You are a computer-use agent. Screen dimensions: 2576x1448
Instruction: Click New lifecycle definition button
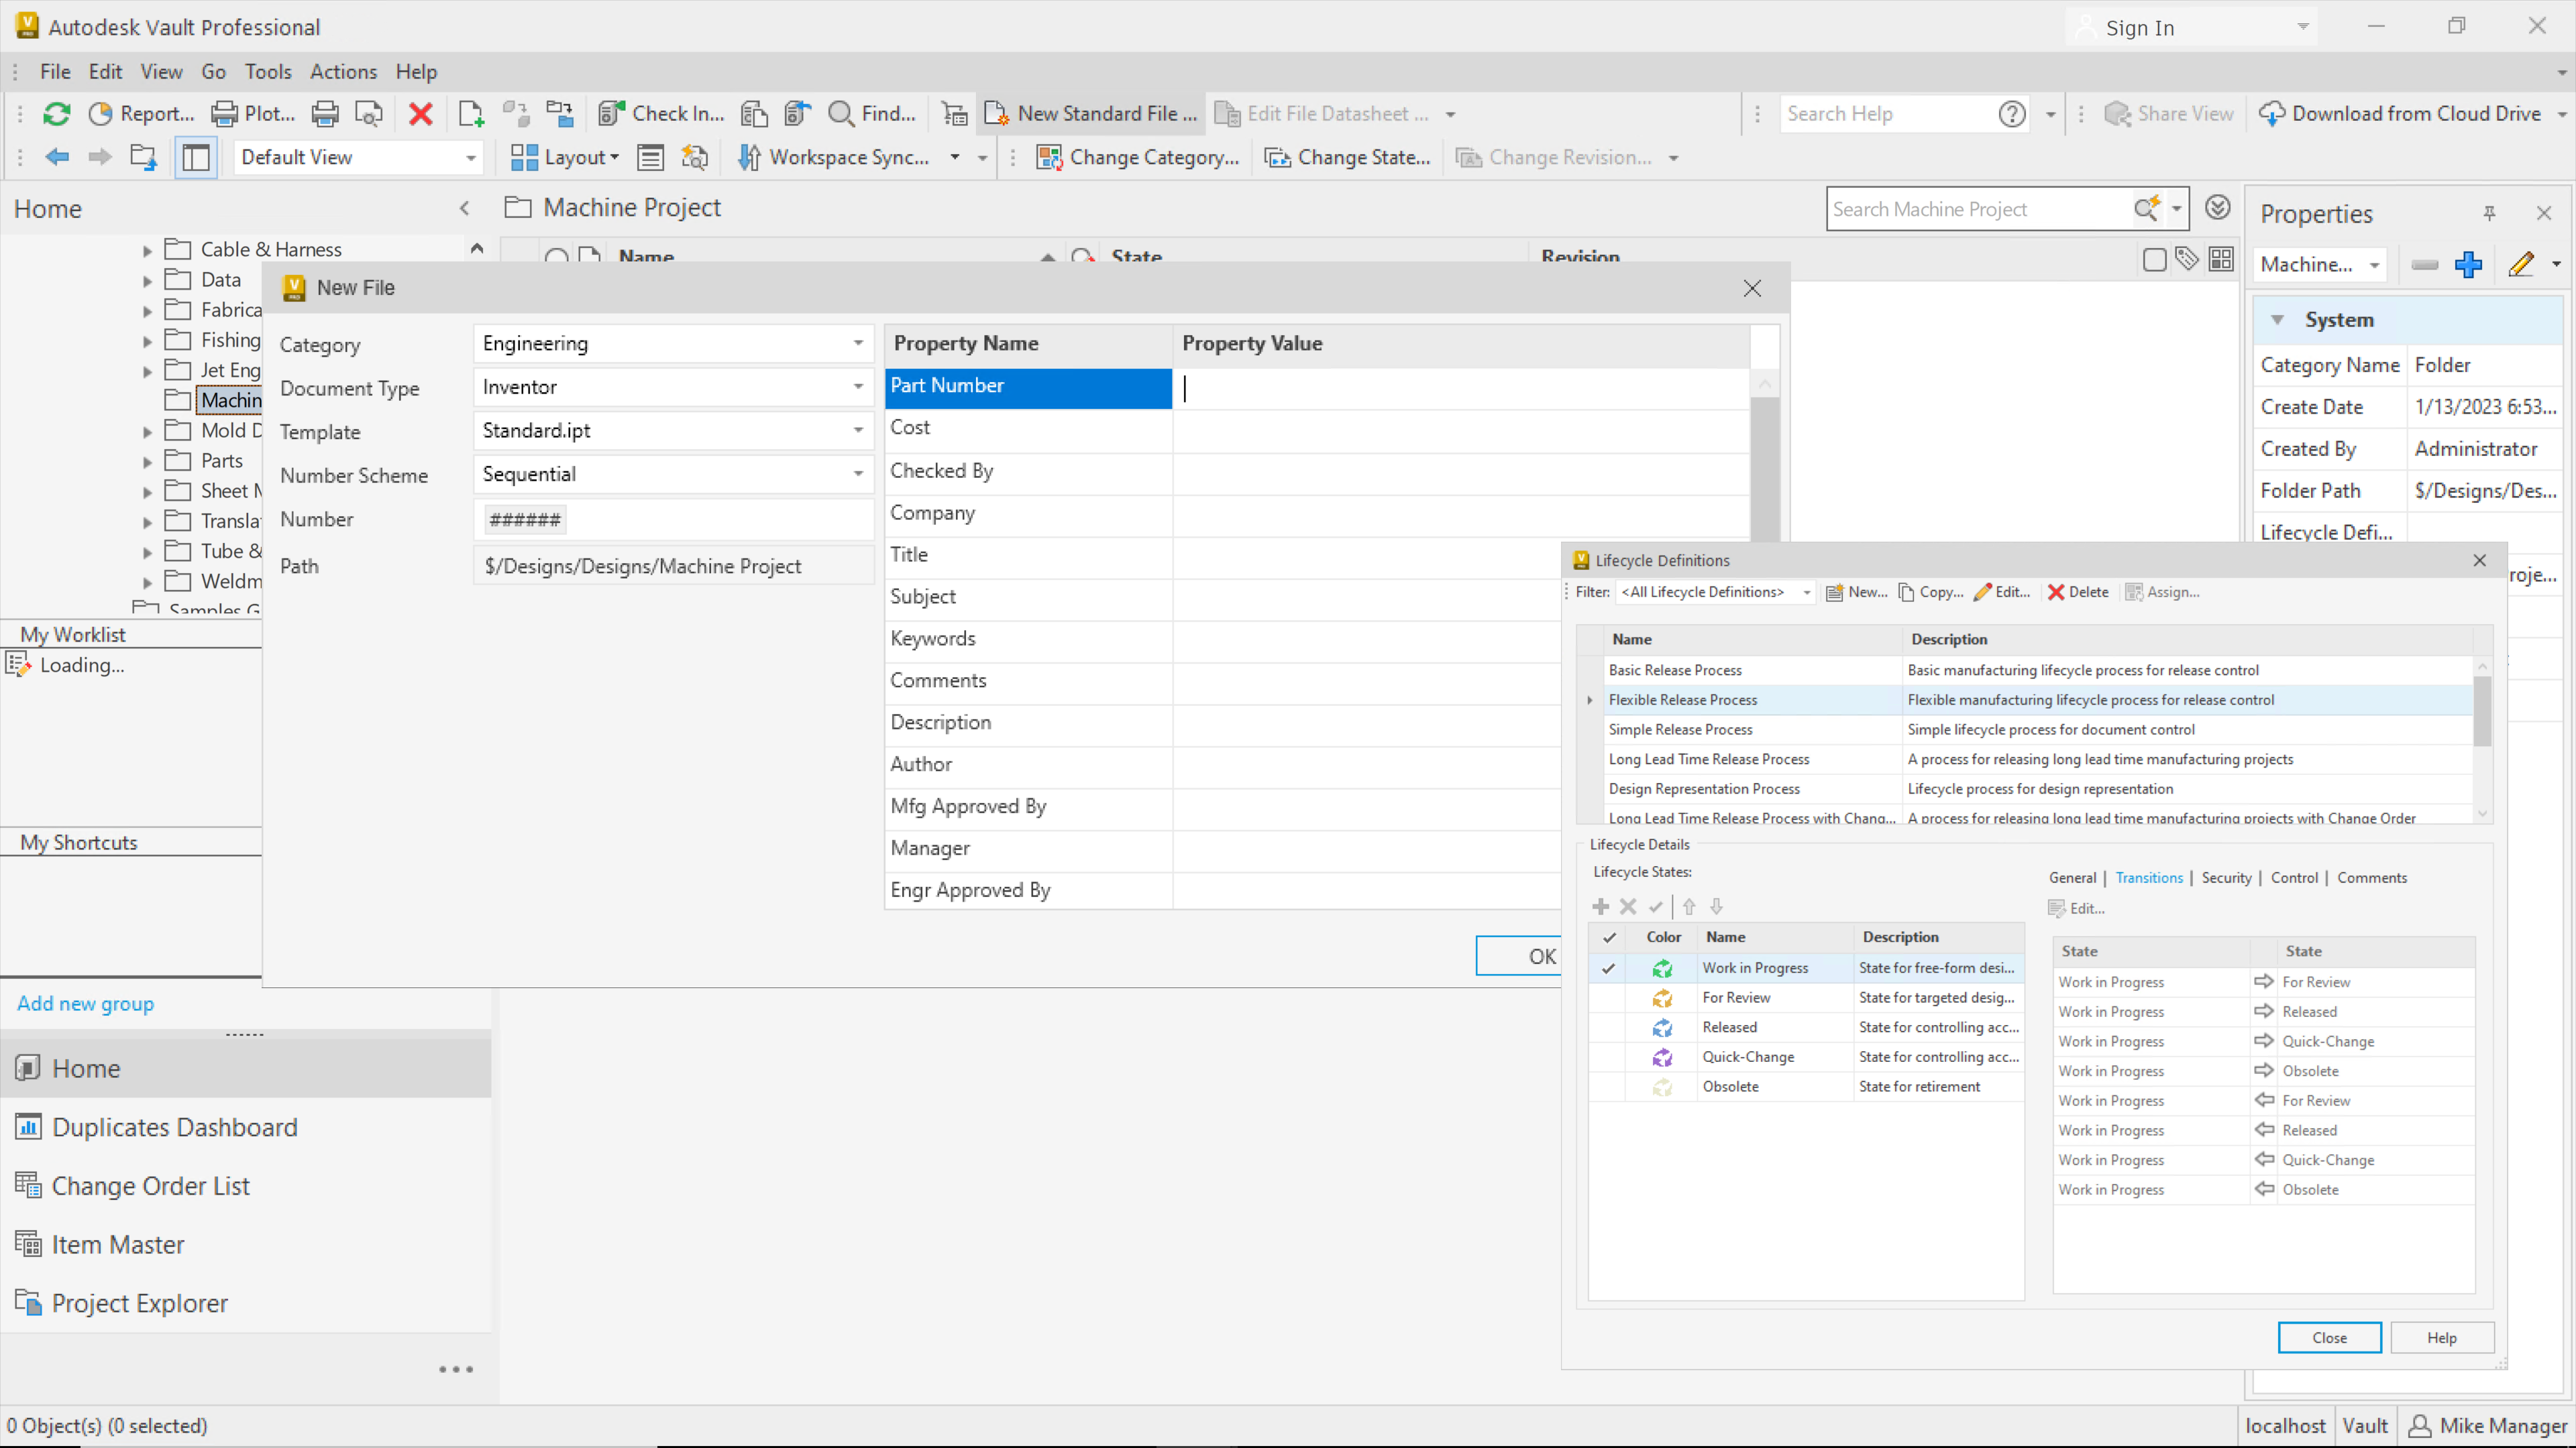point(1857,591)
